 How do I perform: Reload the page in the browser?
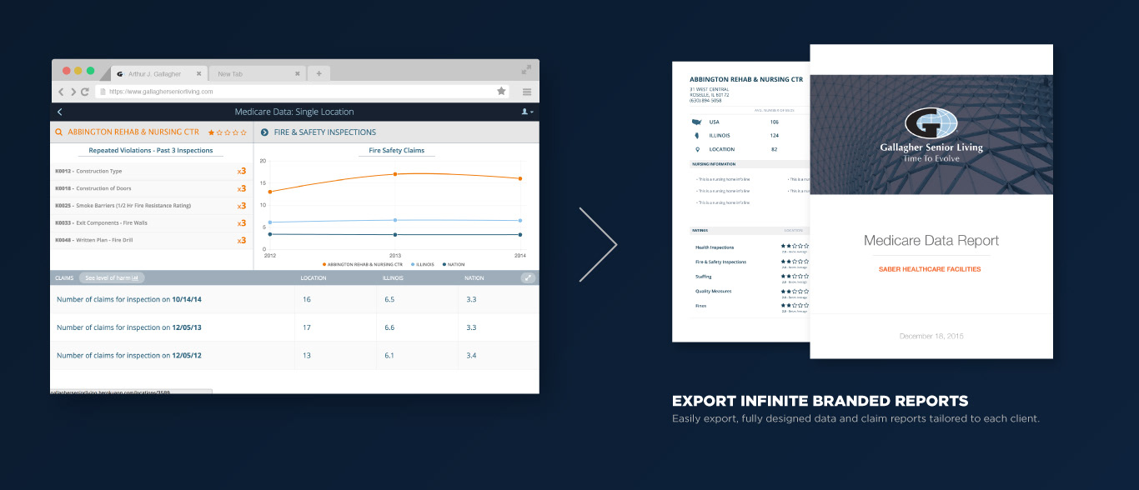click(85, 92)
